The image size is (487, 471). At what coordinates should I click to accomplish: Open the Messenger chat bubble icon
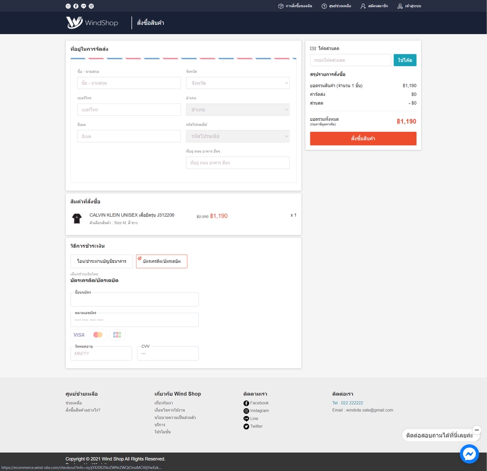469,454
